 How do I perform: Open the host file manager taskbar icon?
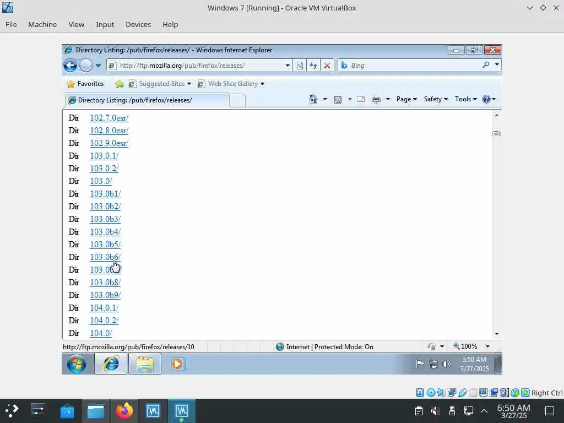[96, 411]
